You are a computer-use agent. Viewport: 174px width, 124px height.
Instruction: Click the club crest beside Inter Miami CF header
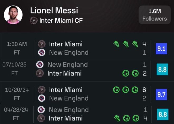(34, 20)
